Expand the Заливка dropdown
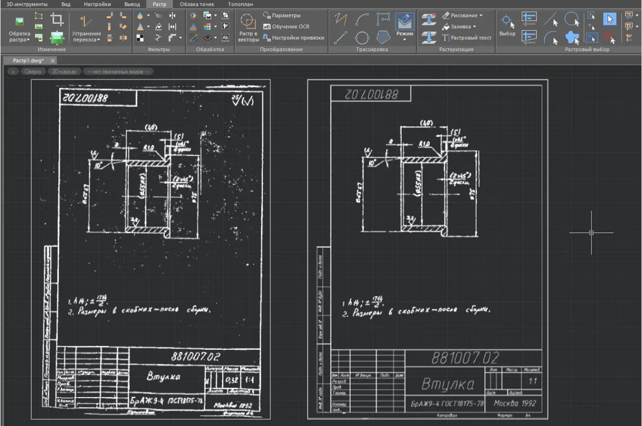The image size is (642, 426). [459, 27]
